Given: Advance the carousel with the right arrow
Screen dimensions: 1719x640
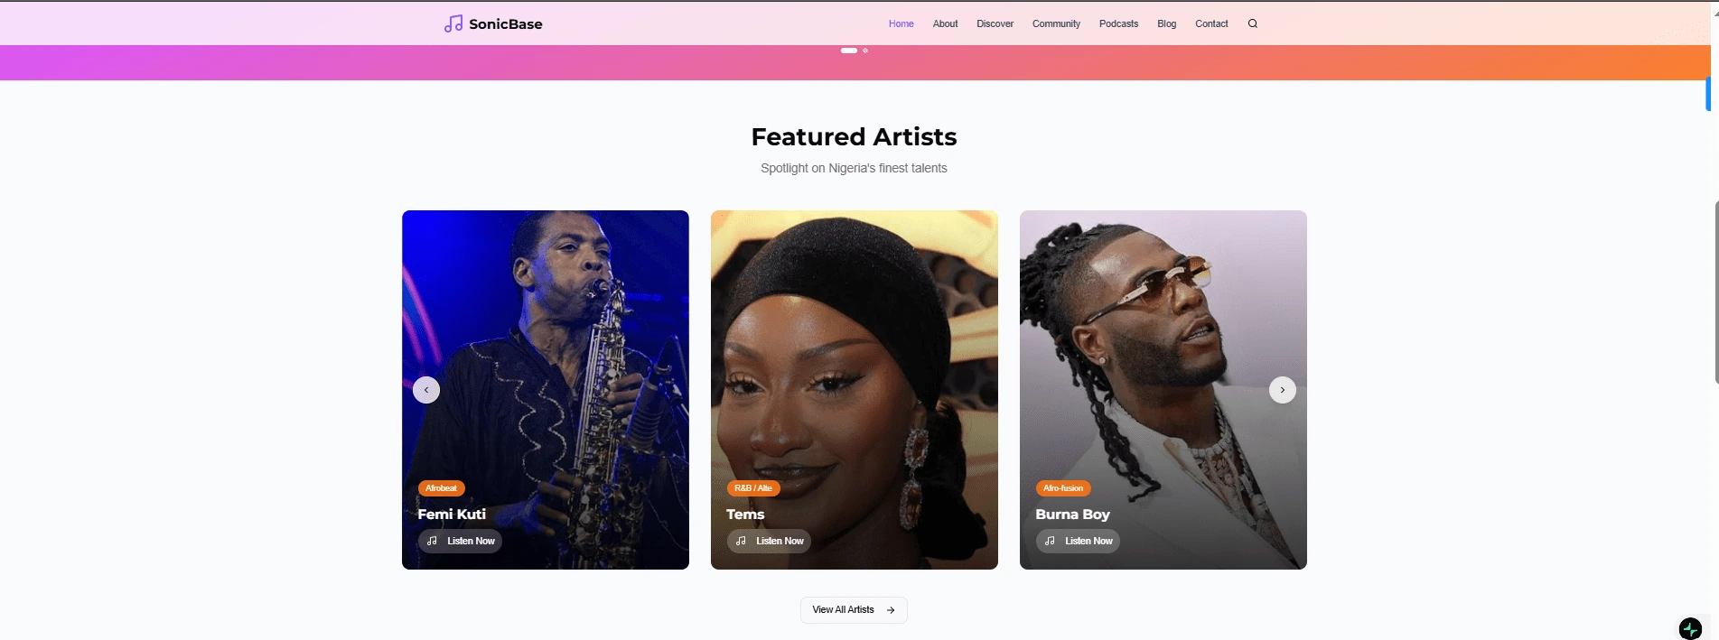Looking at the screenshot, I should click(x=1283, y=390).
